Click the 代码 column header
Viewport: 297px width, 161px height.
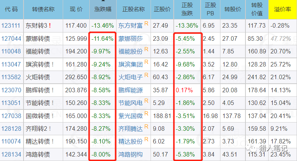tap(12, 9)
